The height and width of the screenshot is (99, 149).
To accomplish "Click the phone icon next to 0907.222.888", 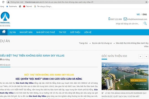I will 109,19.
